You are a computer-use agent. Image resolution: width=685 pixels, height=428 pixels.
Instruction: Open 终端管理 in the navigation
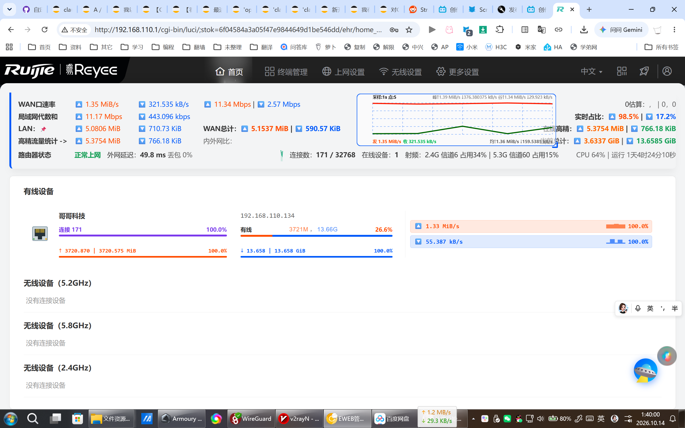click(286, 72)
